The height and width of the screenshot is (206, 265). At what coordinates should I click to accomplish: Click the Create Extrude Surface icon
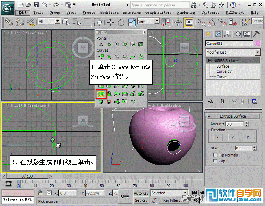(101, 94)
